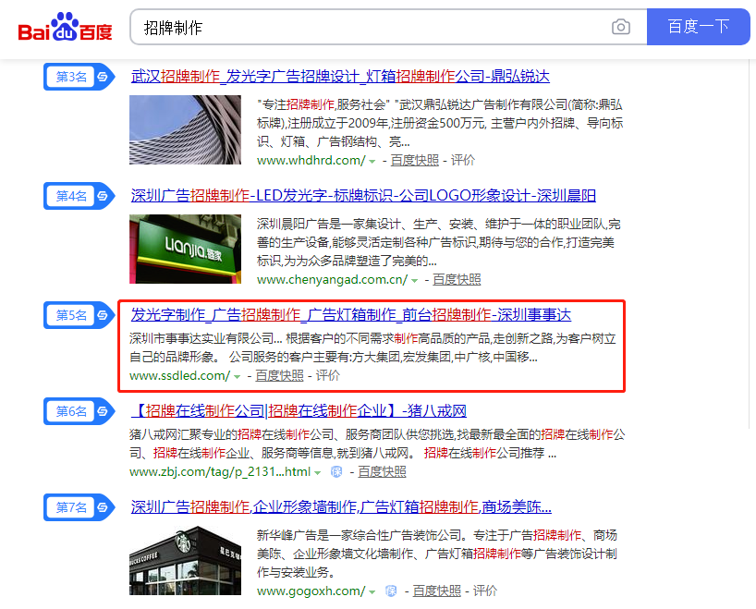Click the www.chenyangad.com.cn/ URL
The height and width of the screenshot is (609, 756).
click(332, 279)
